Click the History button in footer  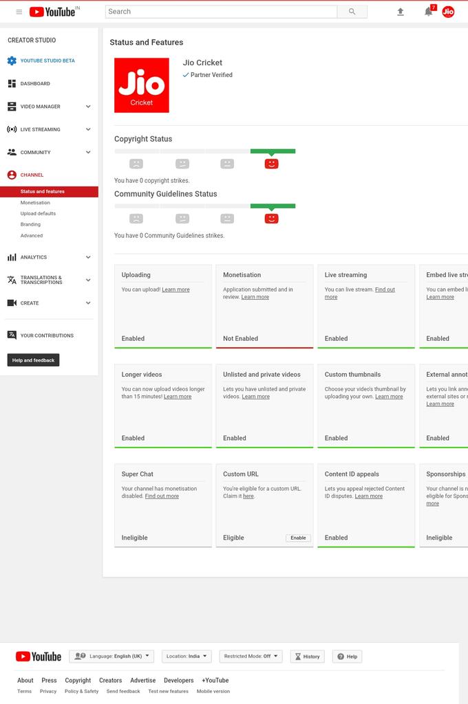(x=308, y=657)
